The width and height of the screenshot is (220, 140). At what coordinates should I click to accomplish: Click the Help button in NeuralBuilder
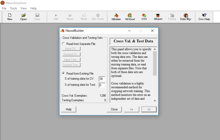[68, 109]
